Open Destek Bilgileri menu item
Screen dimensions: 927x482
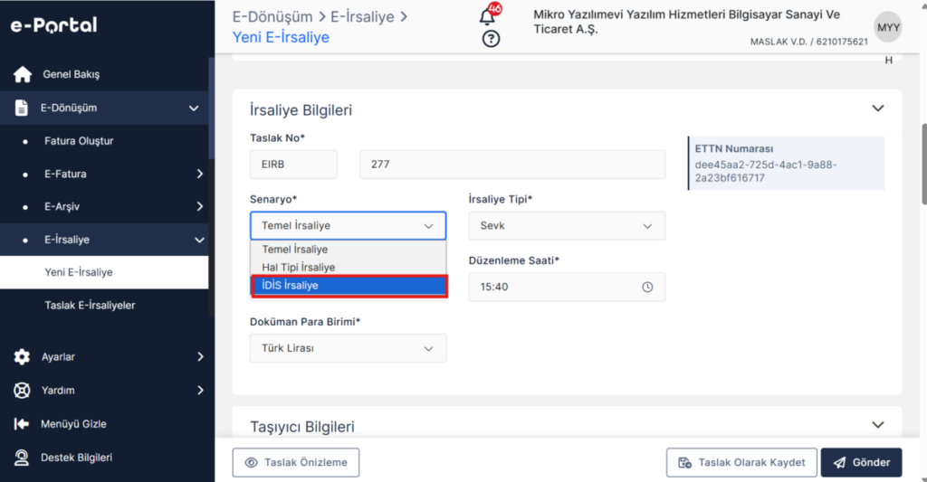(x=76, y=458)
